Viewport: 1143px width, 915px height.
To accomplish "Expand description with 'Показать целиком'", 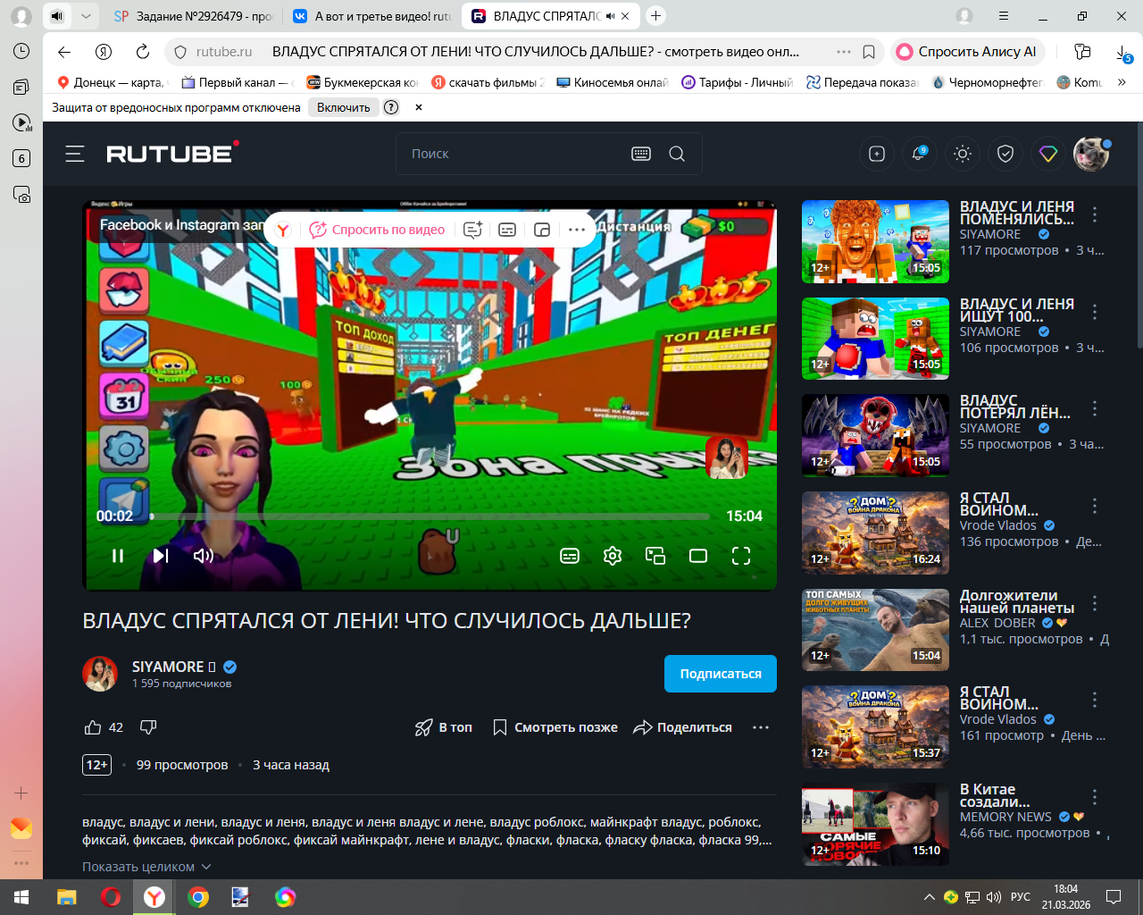I will click(146, 867).
